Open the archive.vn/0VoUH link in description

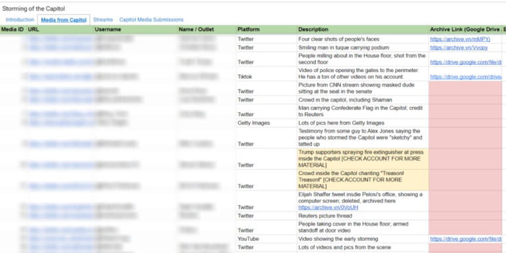click(x=328, y=208)
